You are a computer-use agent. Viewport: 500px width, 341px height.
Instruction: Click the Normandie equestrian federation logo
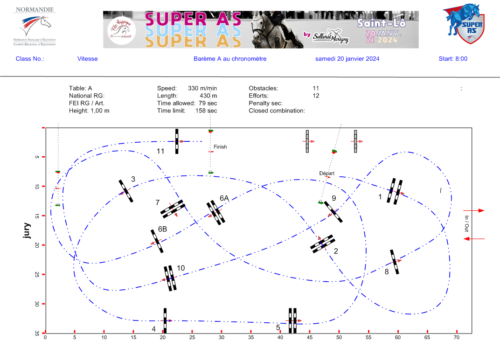pyautogui.click(x=35, y=27)
